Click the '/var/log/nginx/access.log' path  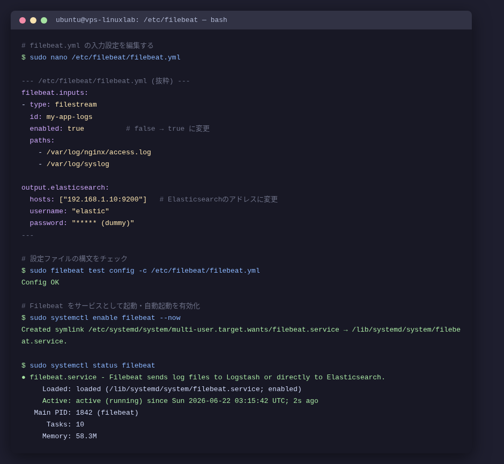[x=99, y=152]
